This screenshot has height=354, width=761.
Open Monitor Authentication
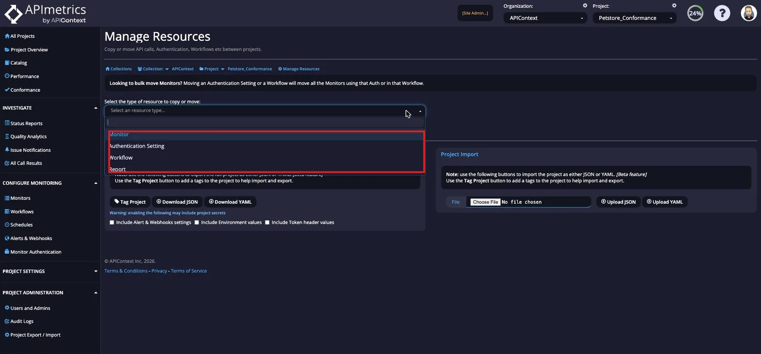[x=33, y=252]
